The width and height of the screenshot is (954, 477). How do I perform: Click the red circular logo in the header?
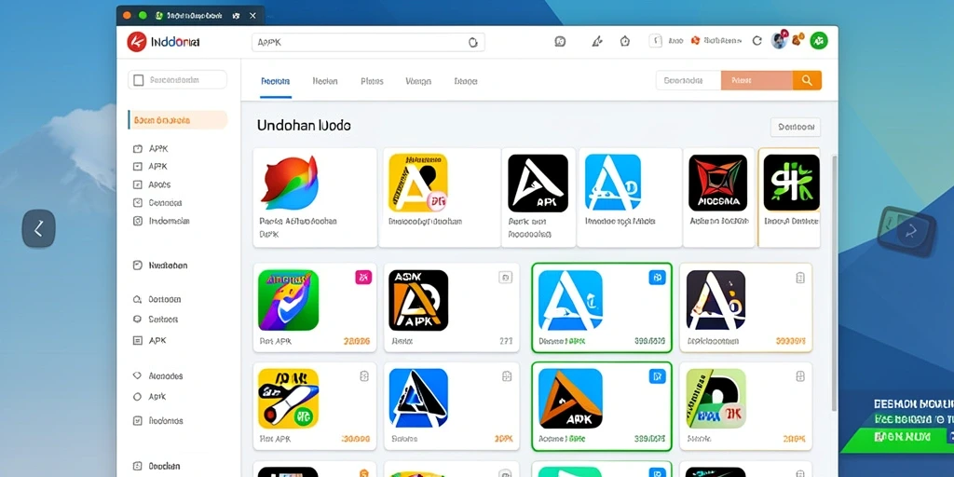(137, 42)
